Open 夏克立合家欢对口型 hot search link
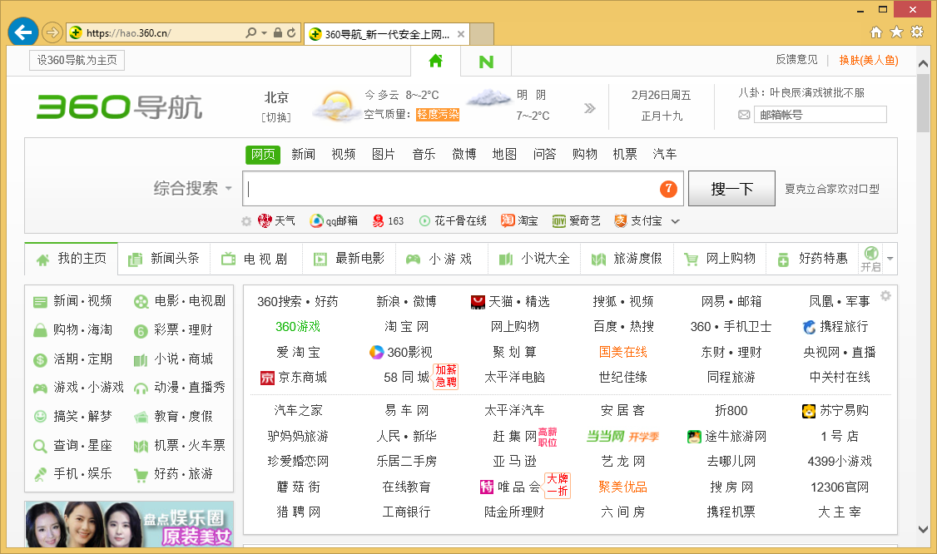The image size is (937, 554). (832, 189)
